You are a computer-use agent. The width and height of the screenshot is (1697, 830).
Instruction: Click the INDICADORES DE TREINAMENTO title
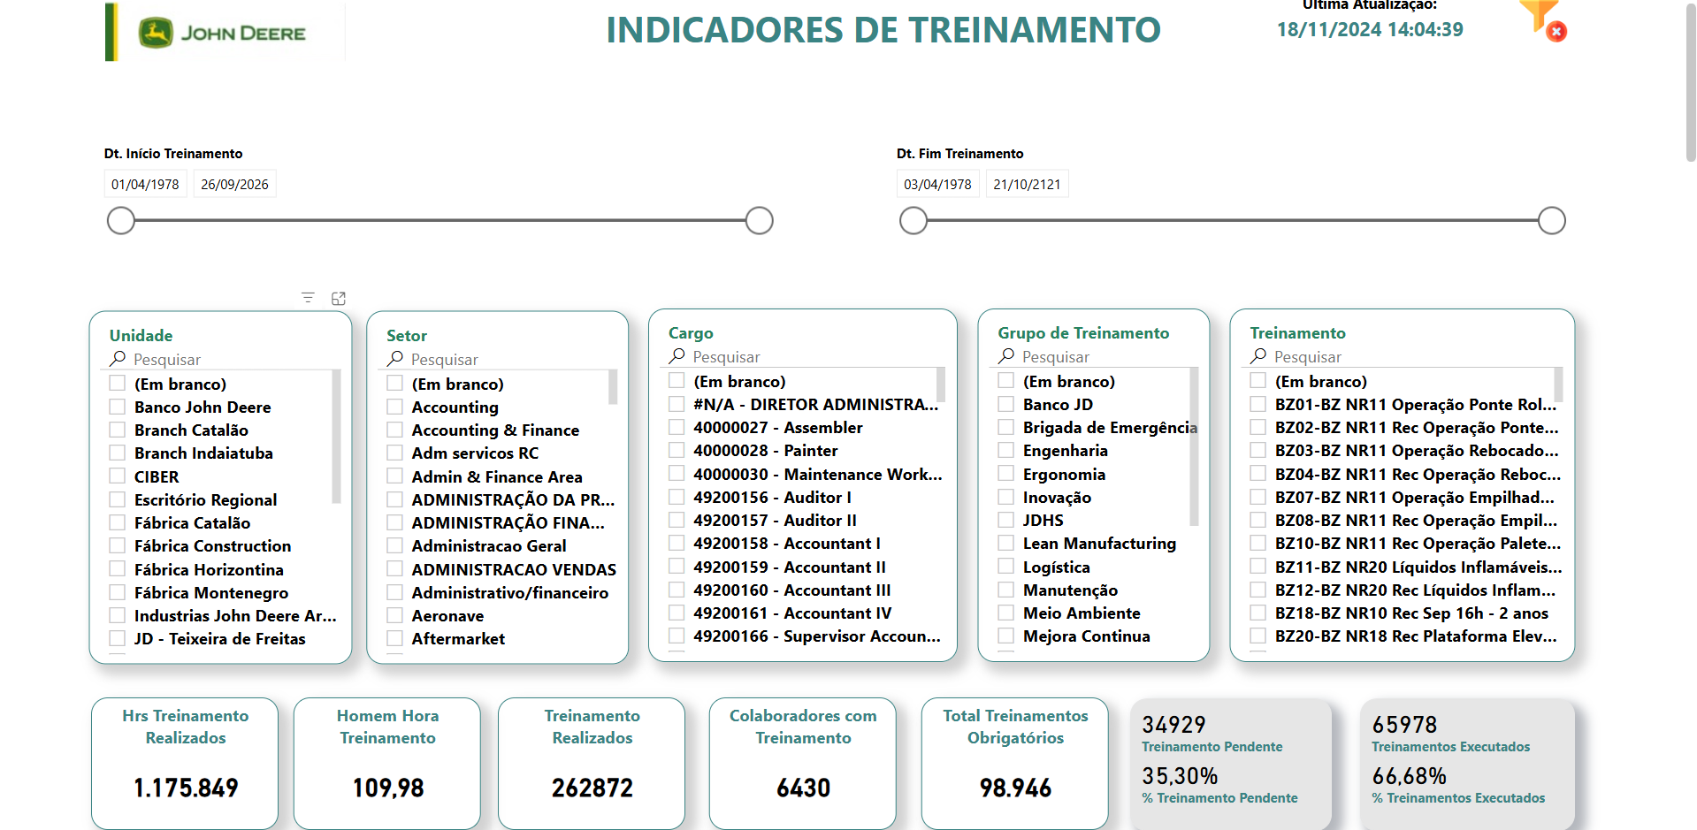(x=883, y=30)
